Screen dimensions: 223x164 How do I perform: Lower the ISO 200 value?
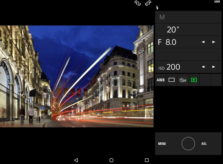pos(203,67)
